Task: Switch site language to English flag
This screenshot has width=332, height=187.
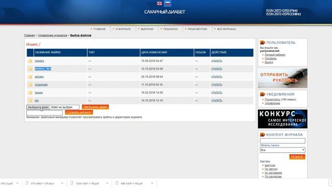Action: pos(159,4)
